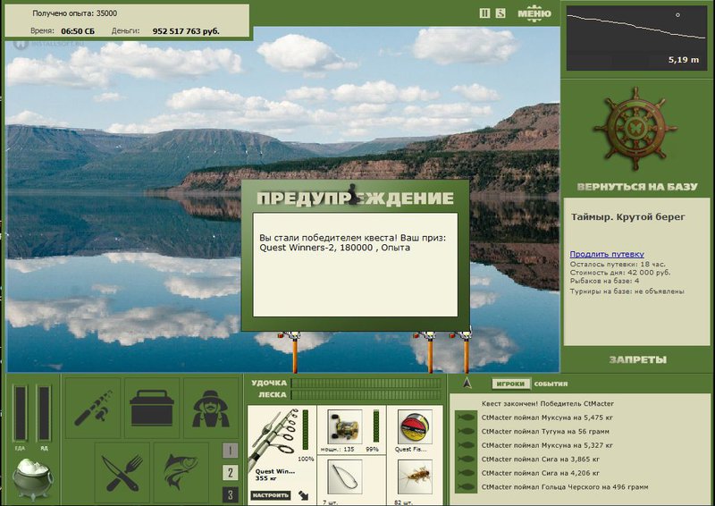The width and height of the screenshot is (715, 506).
Task: Select rod slot 3
Action: [230, 495]
